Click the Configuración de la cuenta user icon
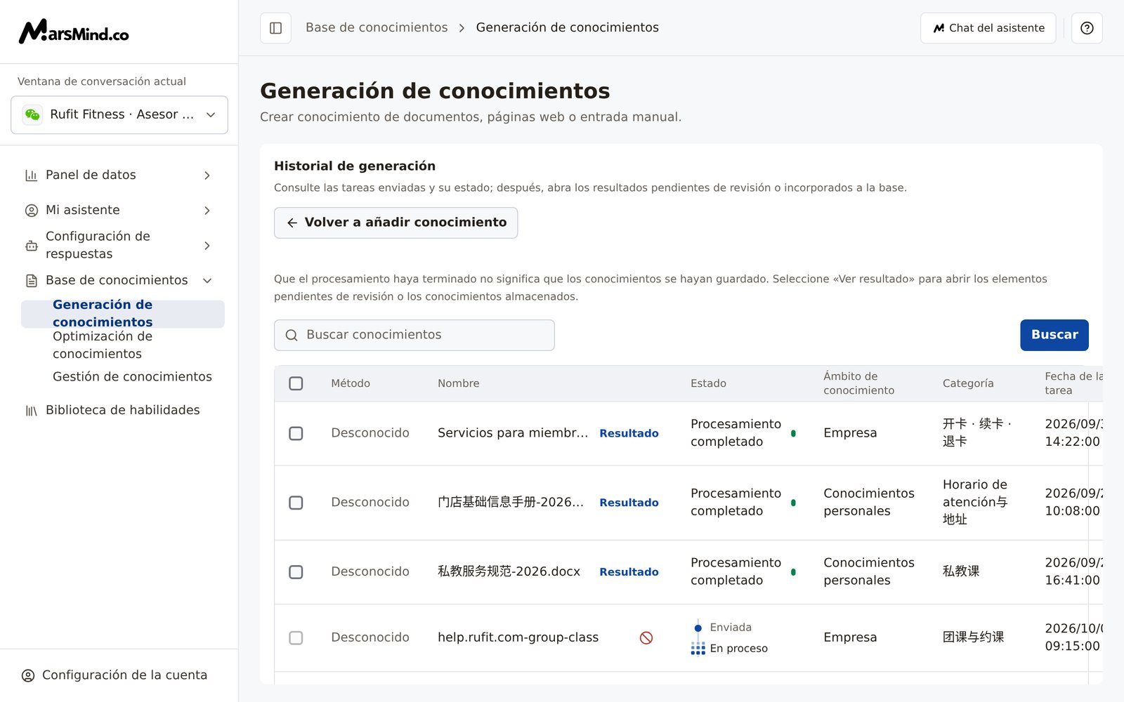The height and width of the screenshot is (702, 1124). click(x=28, y=675)
